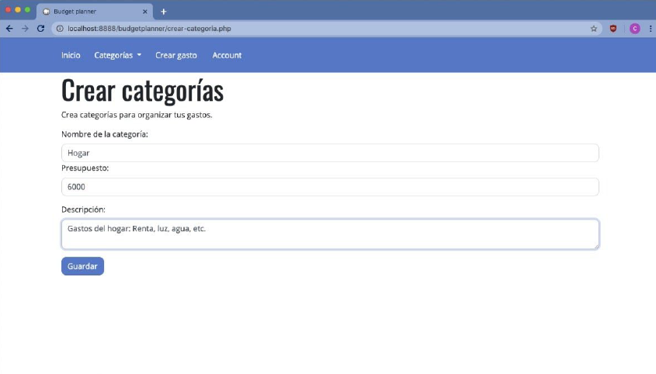Open the red shield extension icon
Viewport: 656px width, 374px height.
[614, 29]
